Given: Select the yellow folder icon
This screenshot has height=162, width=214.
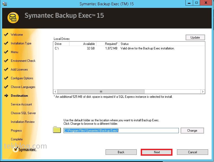Looking at the screenshot, I should [57, 129].
